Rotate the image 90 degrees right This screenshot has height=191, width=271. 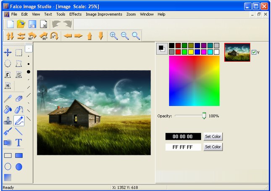(44, 36)
